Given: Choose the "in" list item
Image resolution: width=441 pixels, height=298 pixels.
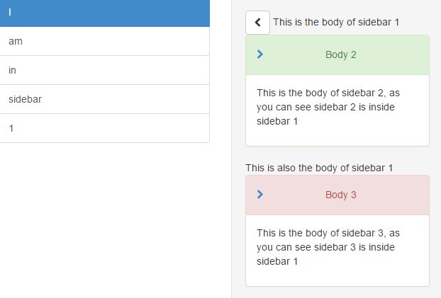Looking at the screenshot, I should [x=104, y=71].
